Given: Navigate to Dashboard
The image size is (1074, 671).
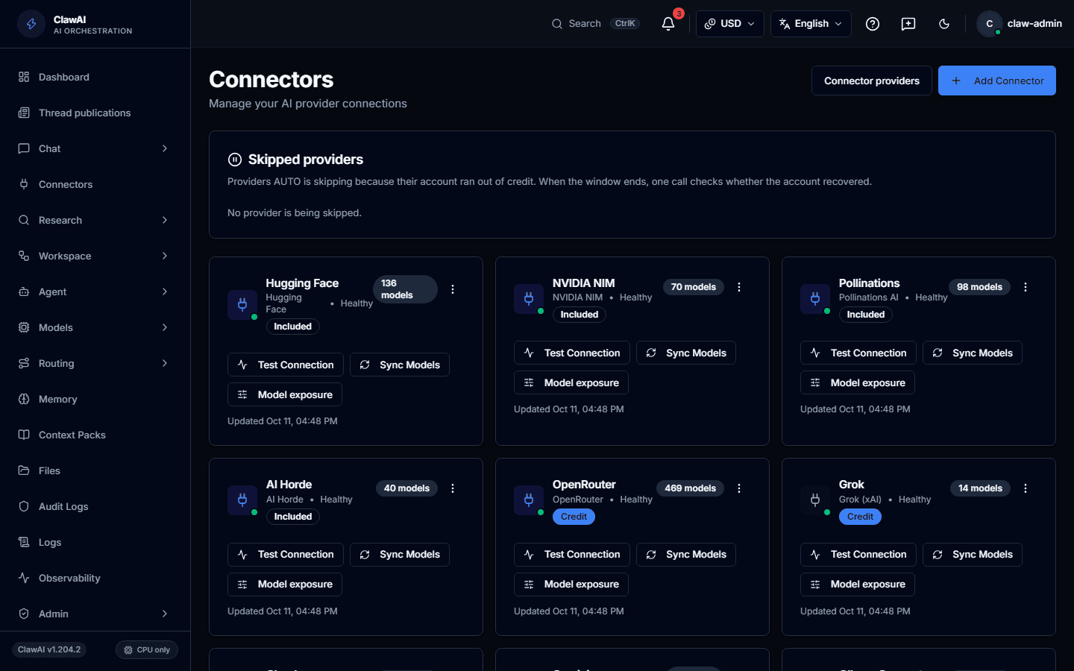Looking at the screenshot, I should 95,77.
